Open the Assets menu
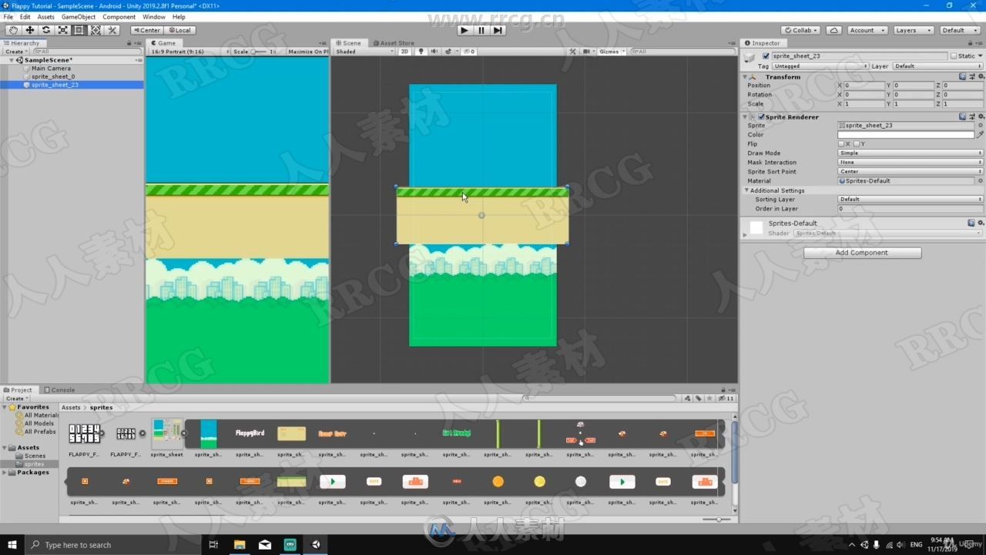The height and width of the screenshot is (555, 986). point(46,17)
